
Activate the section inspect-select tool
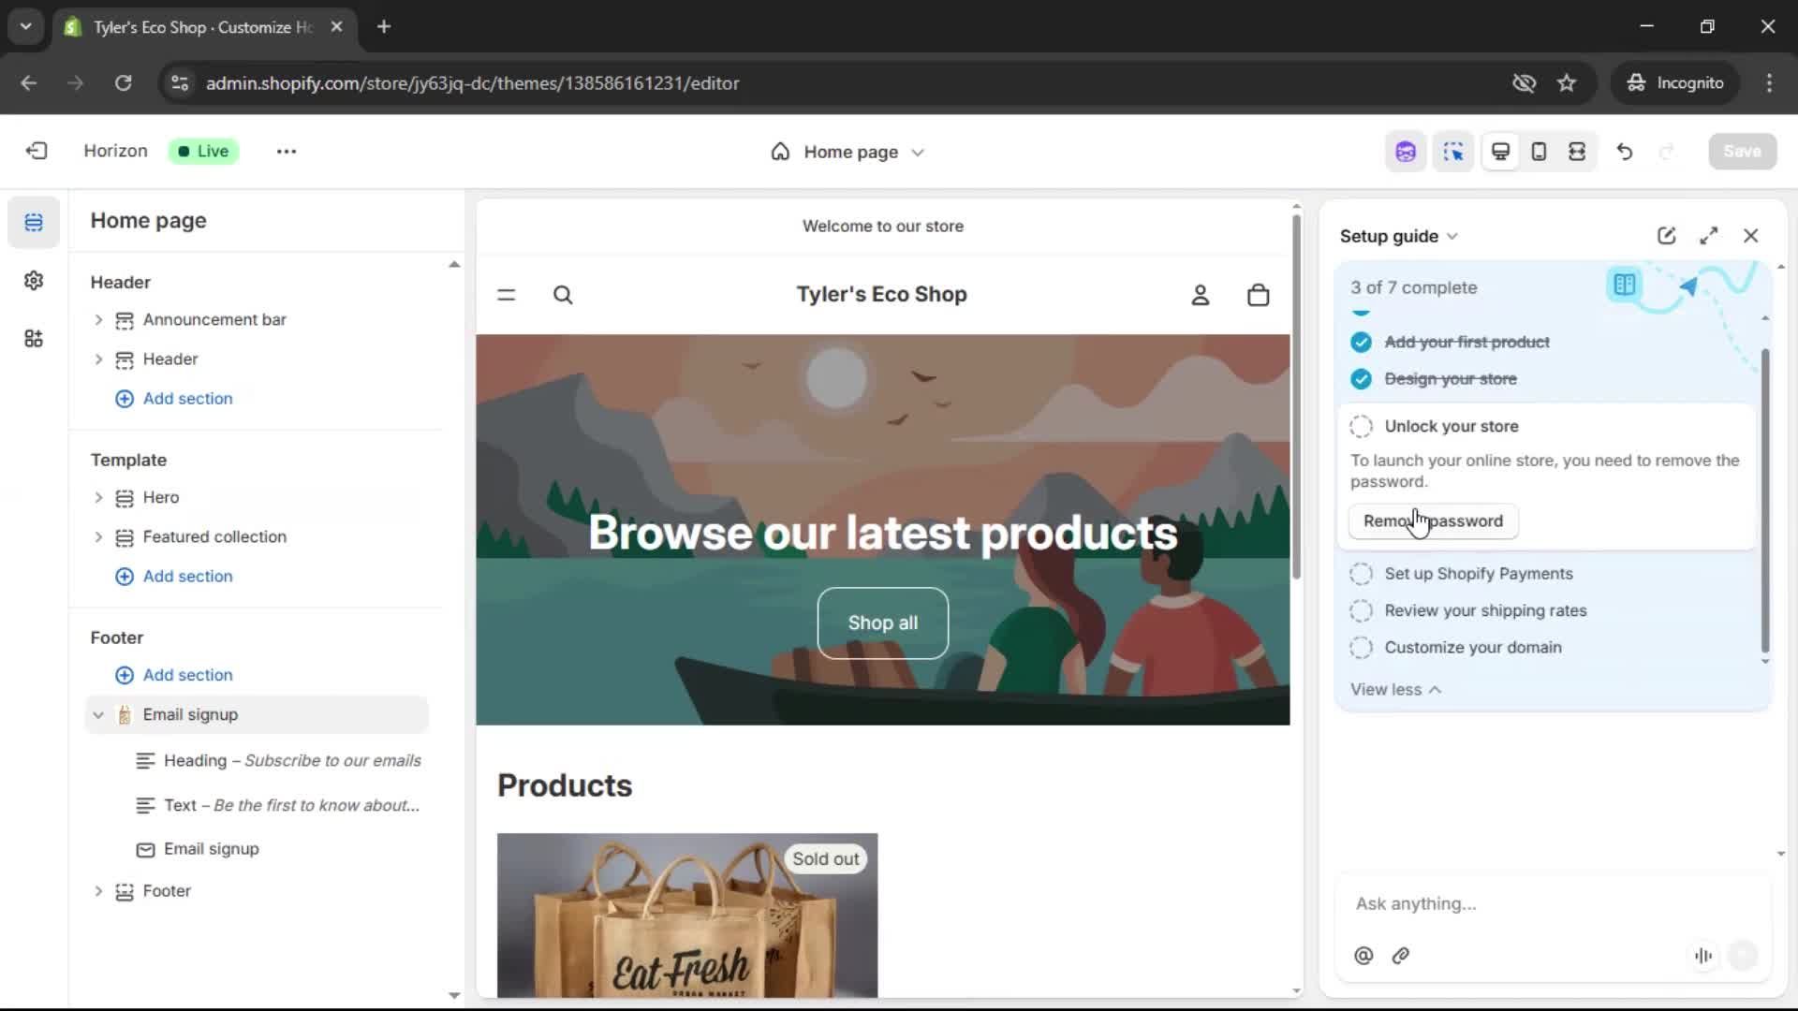click(x=1452, y=151)
